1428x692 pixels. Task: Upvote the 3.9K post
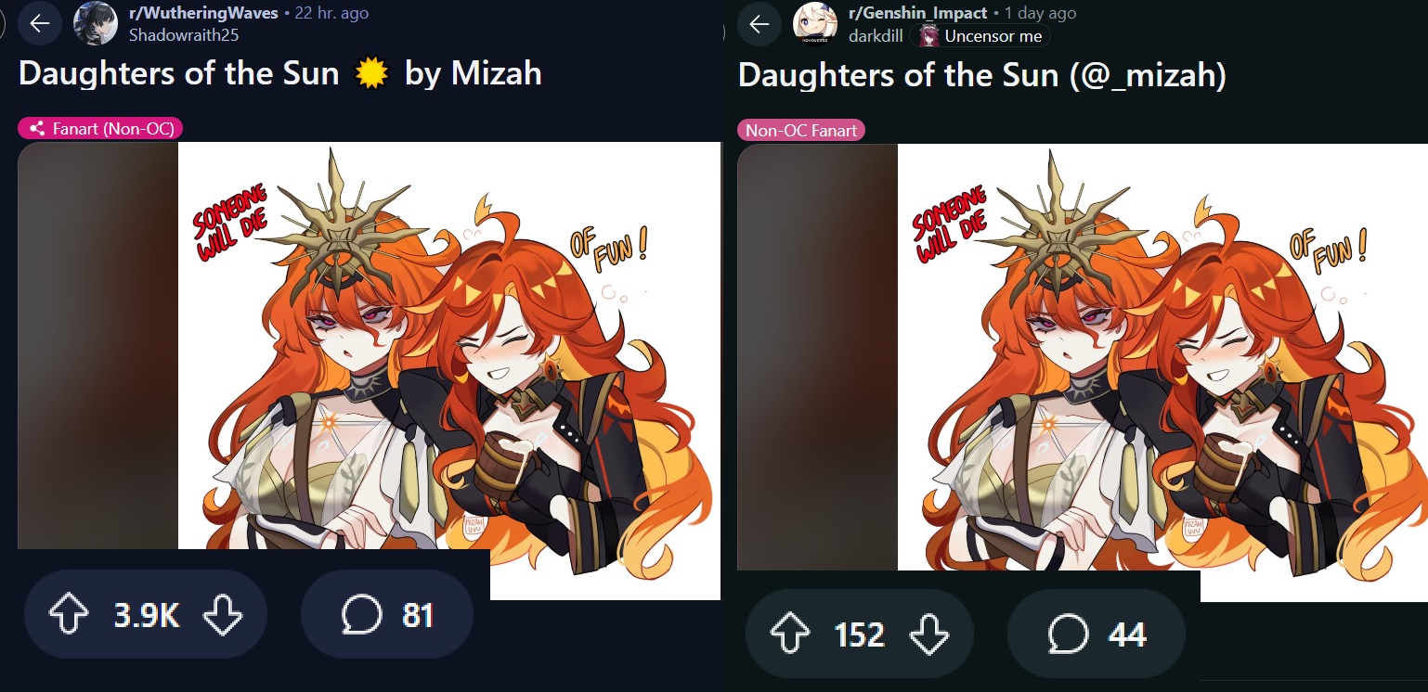pyautogui.click(x=68, y=614)
